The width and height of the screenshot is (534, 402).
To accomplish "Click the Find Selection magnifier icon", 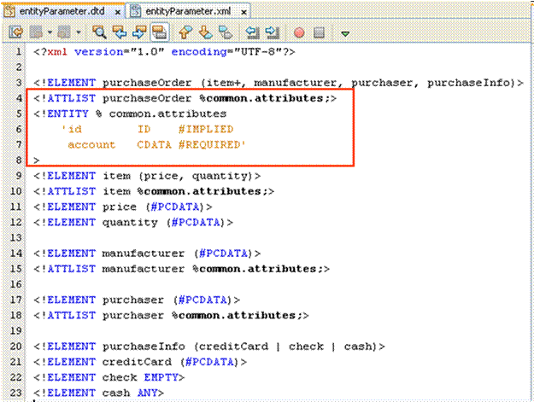I will pyautogui.click(x=99, y=32).
